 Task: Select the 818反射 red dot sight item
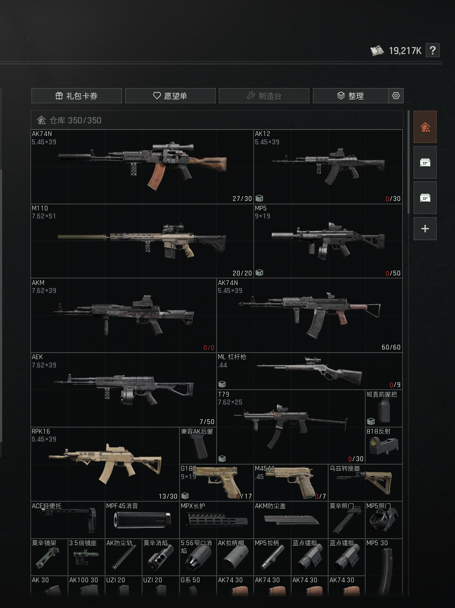[384, 445]
